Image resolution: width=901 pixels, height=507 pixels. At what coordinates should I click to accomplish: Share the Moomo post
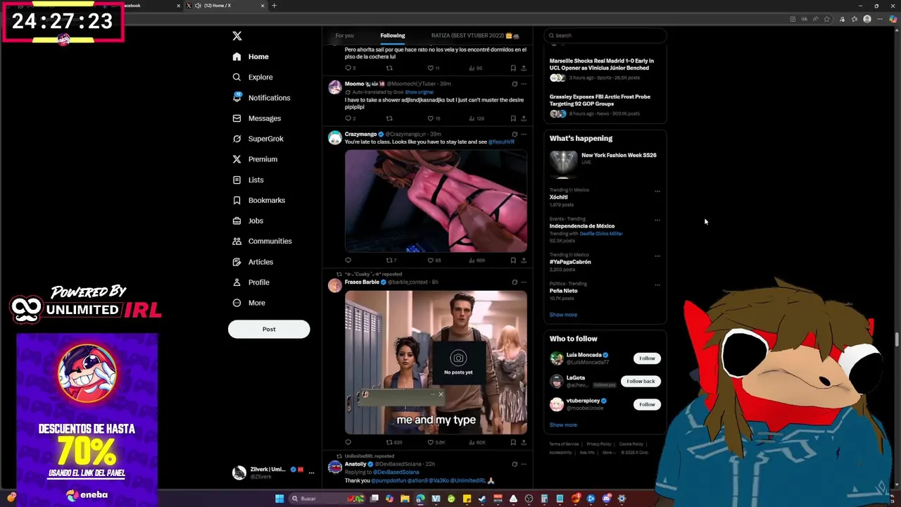(523, 118)
